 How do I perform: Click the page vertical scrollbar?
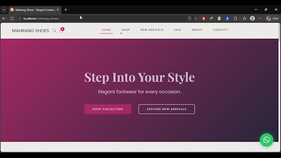pyautogui.click(x=279, y=33)
